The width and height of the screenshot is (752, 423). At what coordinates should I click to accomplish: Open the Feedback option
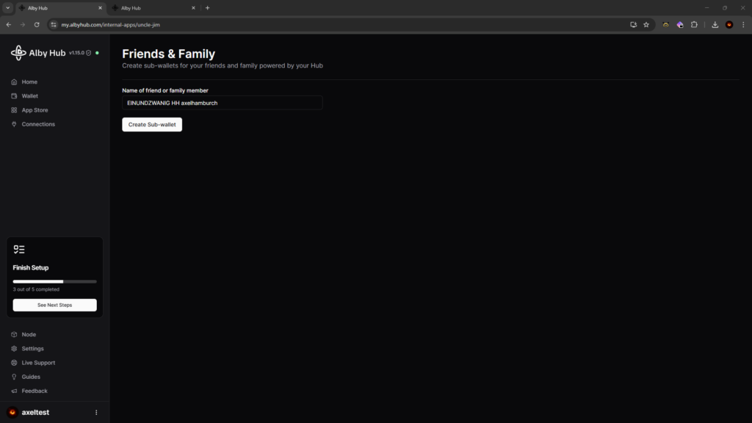point(35,391)
